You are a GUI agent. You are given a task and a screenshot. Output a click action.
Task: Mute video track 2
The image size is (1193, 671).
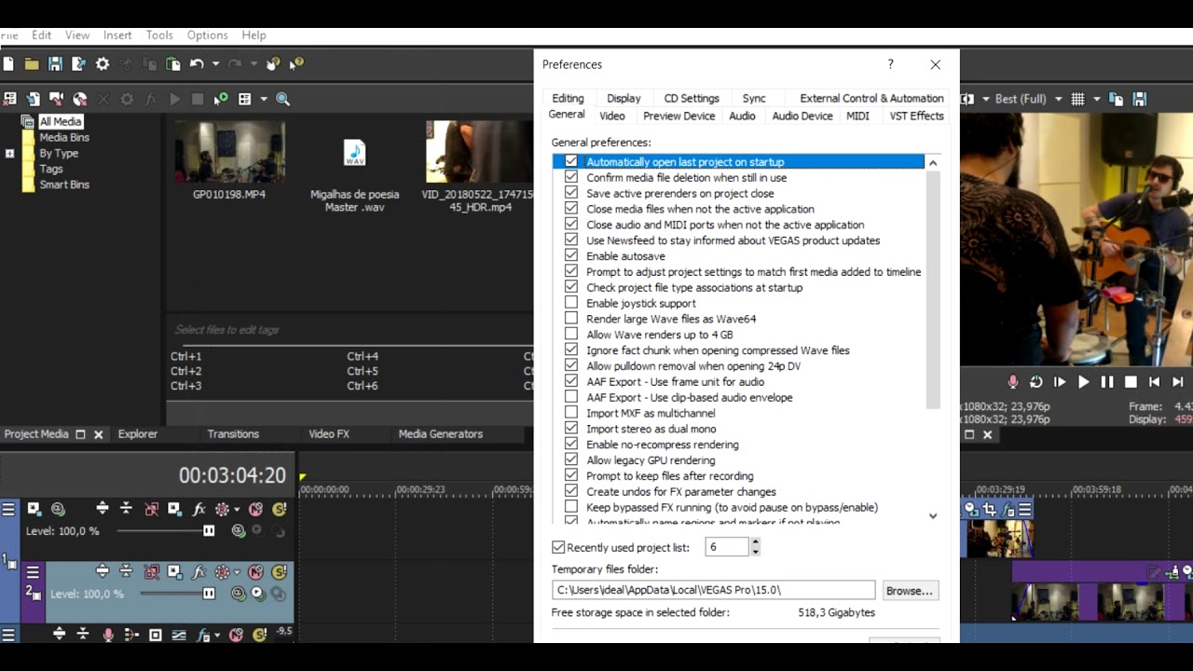point(255,571)
